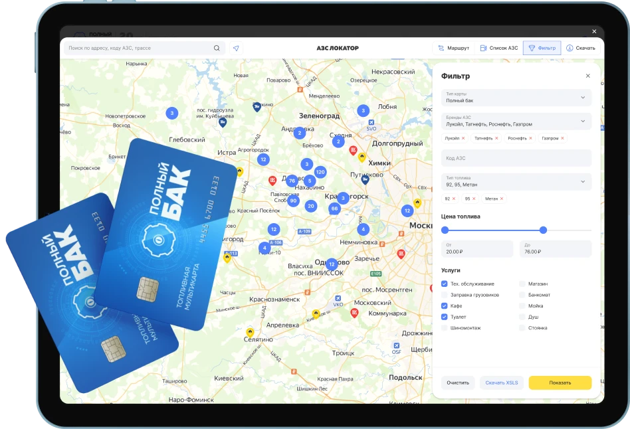
Task: Open Список АЗС tab
Action: pos(499,48)
